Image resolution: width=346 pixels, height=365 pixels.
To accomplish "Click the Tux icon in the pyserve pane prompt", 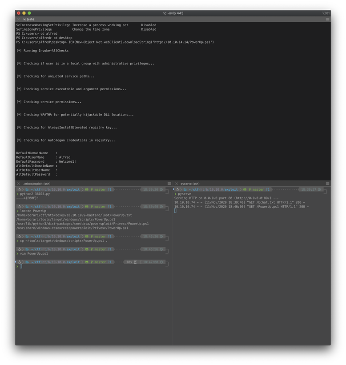I will [177, 189].
